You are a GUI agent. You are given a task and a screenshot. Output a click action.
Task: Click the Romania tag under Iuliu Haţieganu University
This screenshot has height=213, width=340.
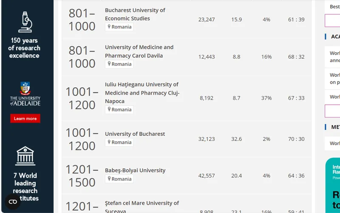119,109
